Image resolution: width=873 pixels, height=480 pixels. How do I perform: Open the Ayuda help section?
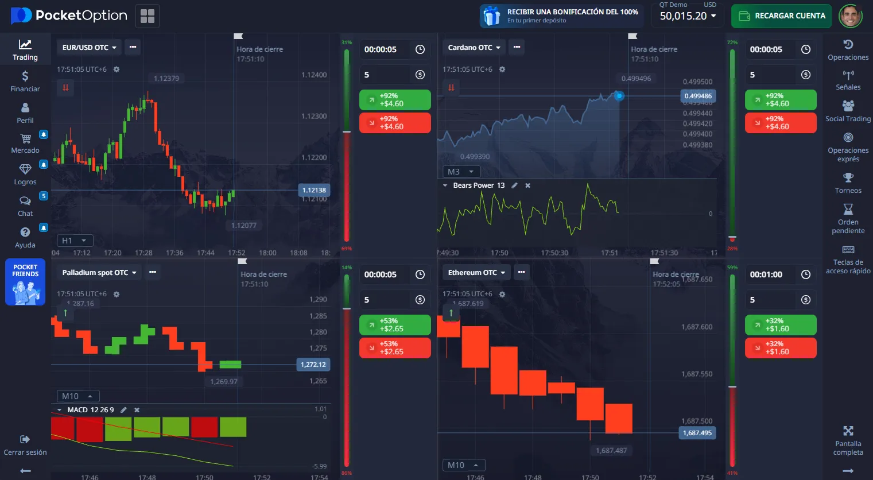(25, 238)
